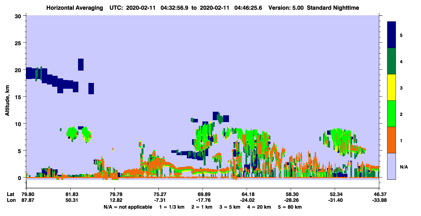The image size is (421, 216).
Task: Click 'Version: 5.00' in the title
Action: pos(286,8)
